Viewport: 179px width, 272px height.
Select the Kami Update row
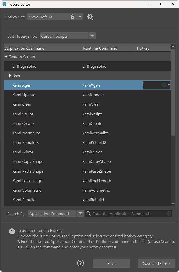point(88,95)
